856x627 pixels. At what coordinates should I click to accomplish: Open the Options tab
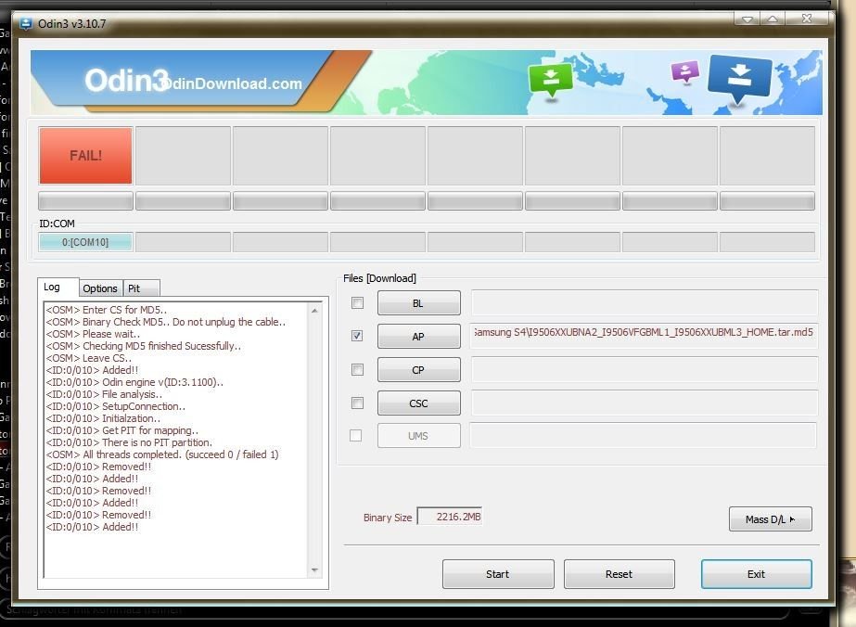(x=100, y=288)
